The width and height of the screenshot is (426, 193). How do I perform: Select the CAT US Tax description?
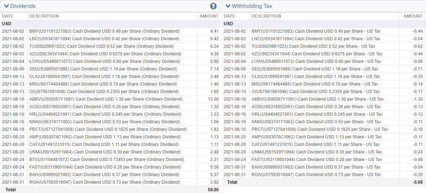pos(316,145)
